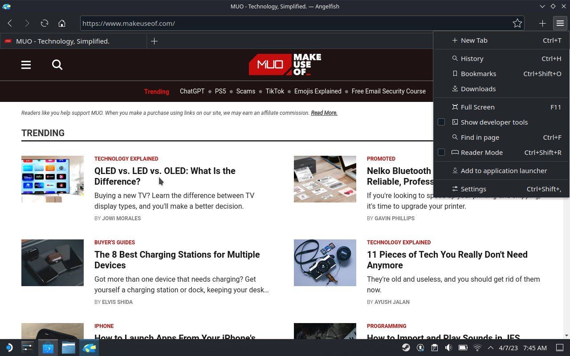Image resolution: width=570 pixels, height=356 pixels.
Task: Open Bookmarks from the menu
Action: [x=501, y=73]
